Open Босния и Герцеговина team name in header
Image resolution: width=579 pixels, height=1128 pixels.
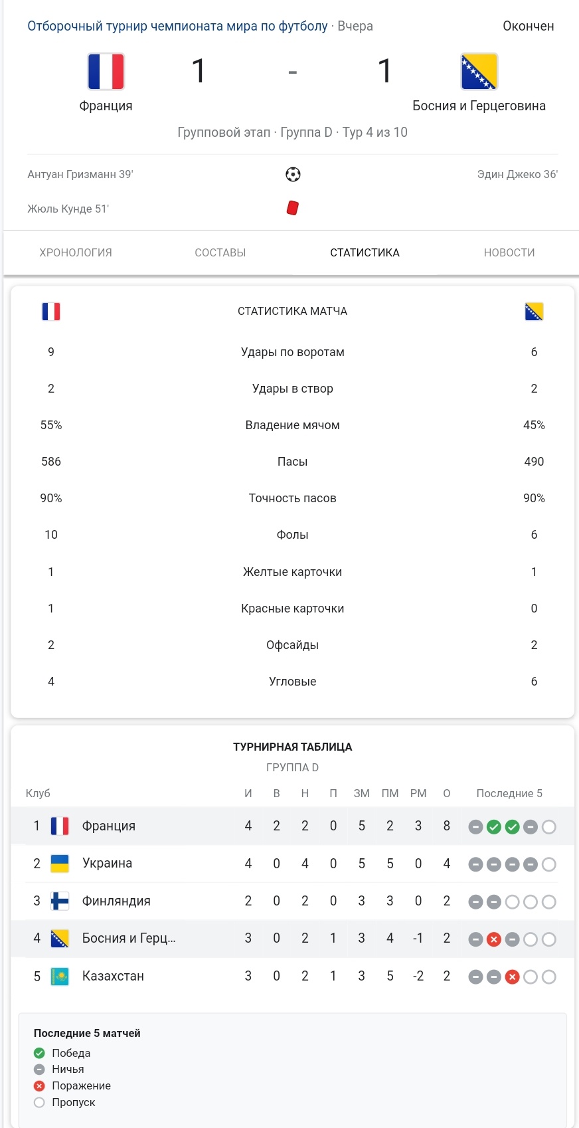pos(479,106)
